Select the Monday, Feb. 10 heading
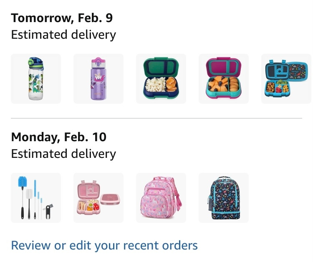Viewport: 313px width, 262px height. click(59, 137)
